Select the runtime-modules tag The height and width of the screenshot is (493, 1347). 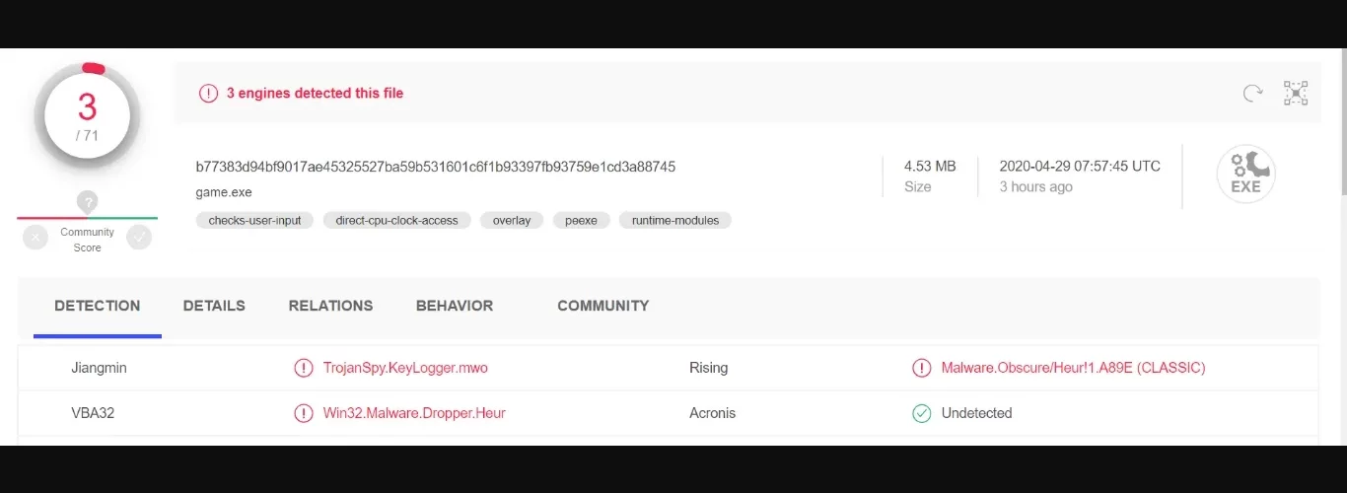pos(675,221)
